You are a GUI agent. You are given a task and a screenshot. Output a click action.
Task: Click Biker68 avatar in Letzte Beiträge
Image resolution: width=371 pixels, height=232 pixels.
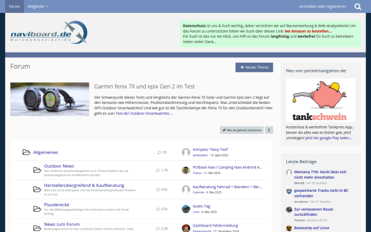coord(289,173)
